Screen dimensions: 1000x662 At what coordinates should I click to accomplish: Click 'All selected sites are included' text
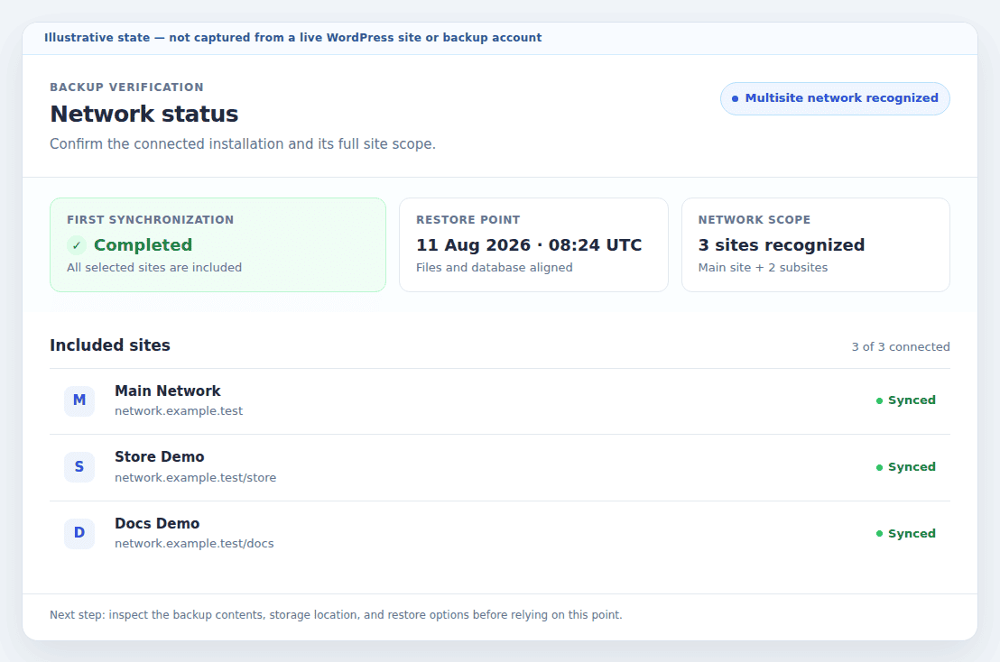(x=154, y=268)
